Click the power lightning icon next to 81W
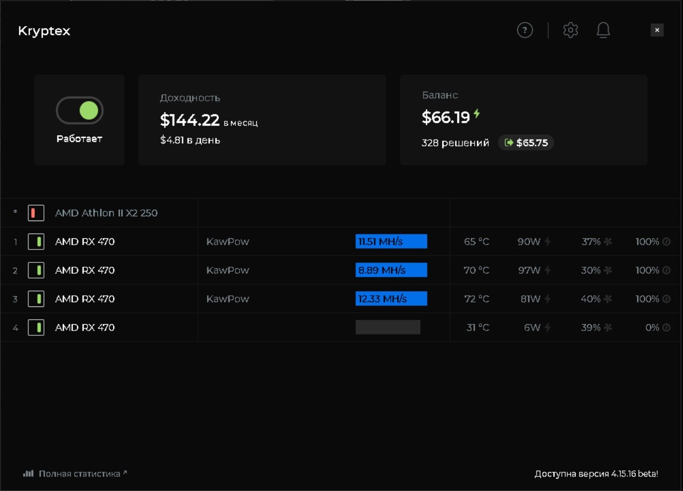The height and width of the screenshot is (491, 683). [x=547, y=299]
